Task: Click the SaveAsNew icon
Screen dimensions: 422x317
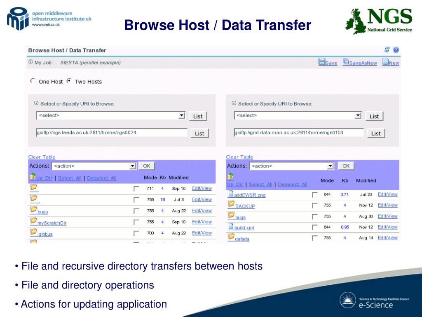Action: [346, 62]
